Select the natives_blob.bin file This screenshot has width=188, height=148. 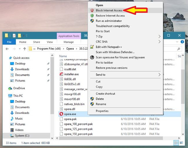pyautogui.click(x=74, y=104)
